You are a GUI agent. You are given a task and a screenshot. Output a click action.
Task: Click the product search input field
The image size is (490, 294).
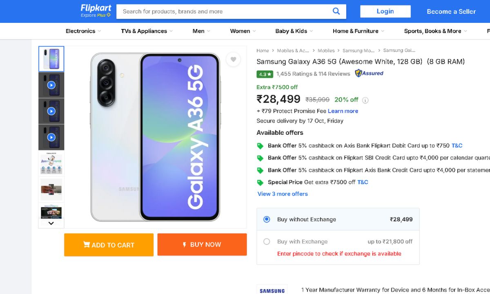[225, 11]
